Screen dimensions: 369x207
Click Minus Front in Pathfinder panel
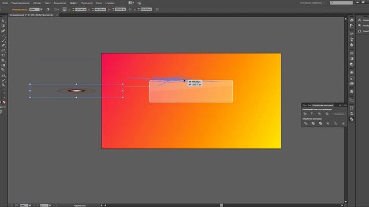[312, 114]
